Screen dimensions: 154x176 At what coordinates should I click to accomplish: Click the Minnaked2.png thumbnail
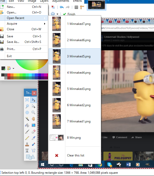pos(57,105)
